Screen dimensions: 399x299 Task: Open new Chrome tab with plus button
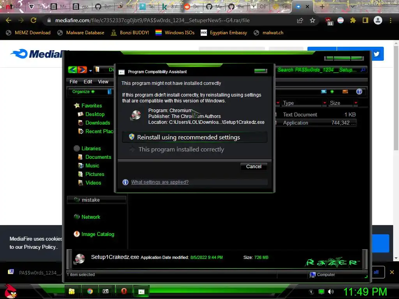[322, 7]
